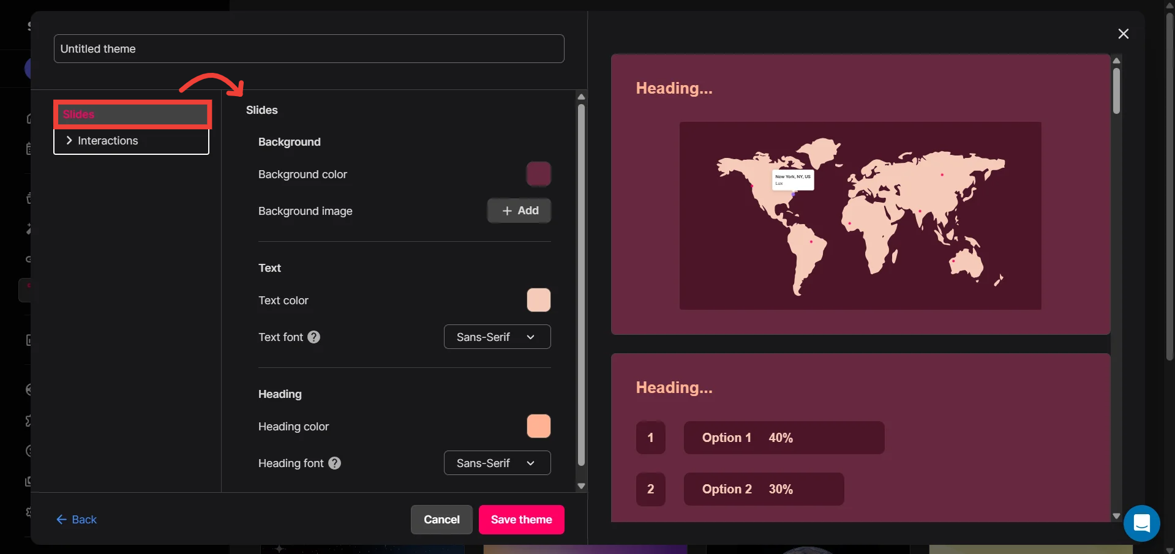The image size is (1175, 554).
Task: Open the Heading font dropdown
Action: tap(497, 463)
